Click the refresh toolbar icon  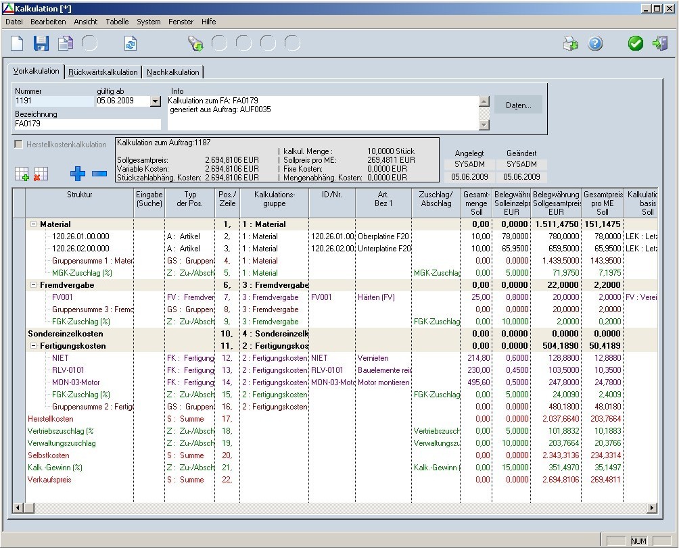point(130,44)
